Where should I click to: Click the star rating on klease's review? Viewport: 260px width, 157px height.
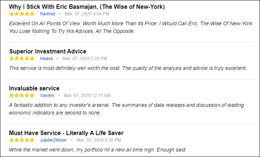(x=22, y=59)
